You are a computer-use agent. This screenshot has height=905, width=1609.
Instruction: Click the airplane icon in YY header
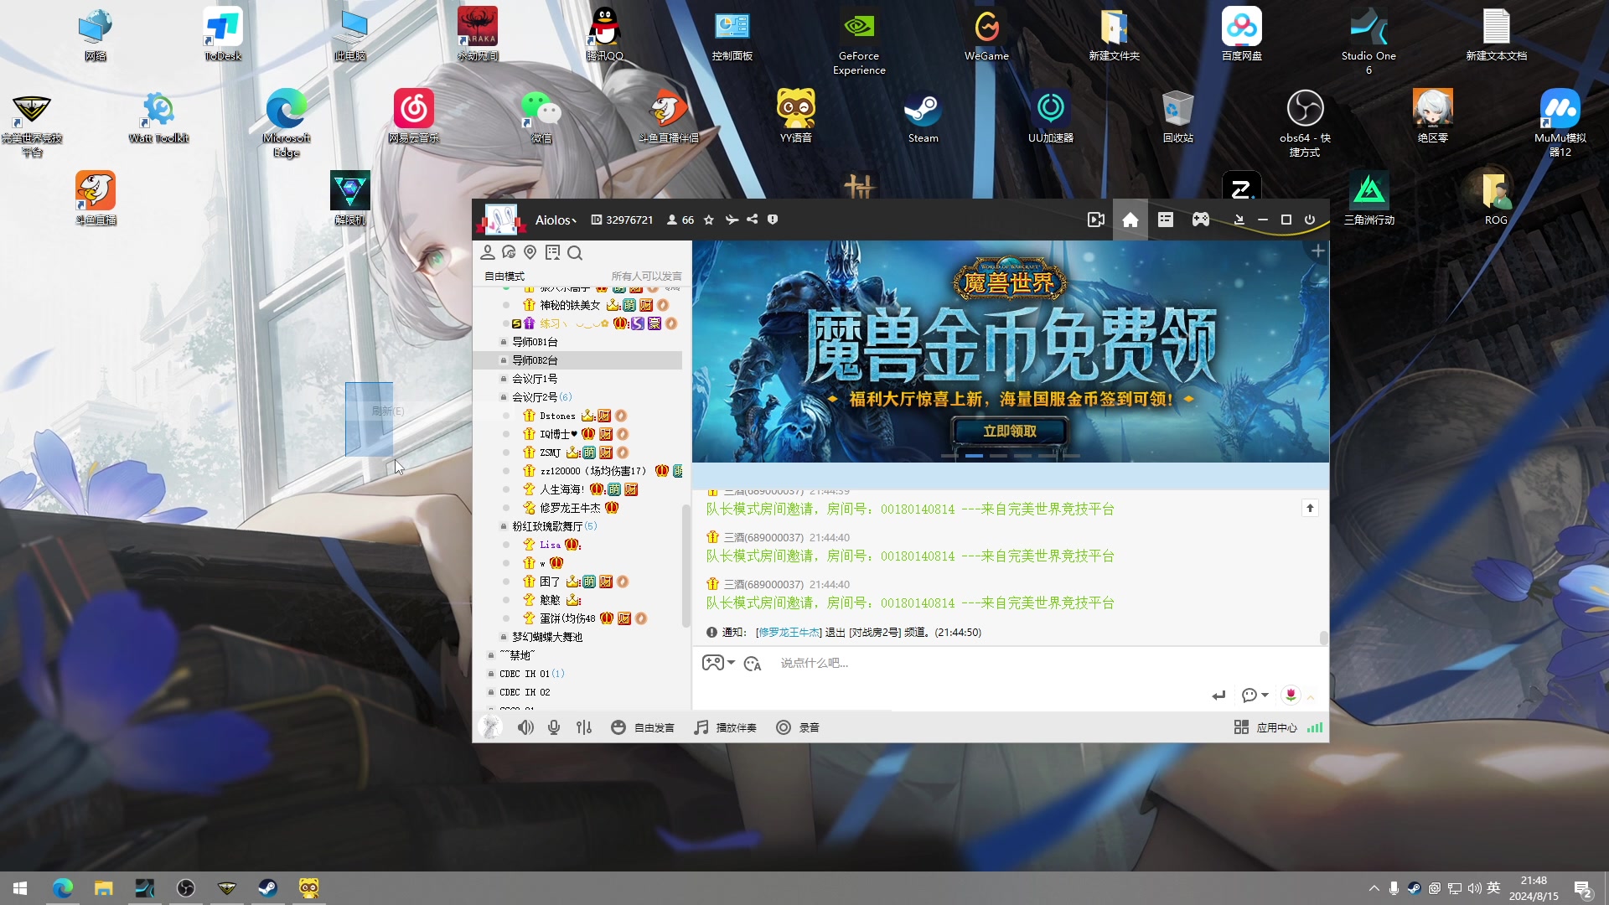(x=732, y=220)
